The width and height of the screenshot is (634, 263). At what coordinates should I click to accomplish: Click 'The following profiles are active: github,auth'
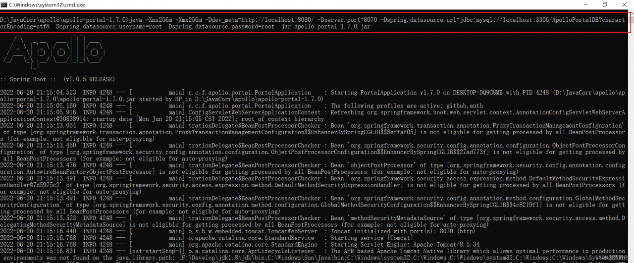tap(407, 105)
